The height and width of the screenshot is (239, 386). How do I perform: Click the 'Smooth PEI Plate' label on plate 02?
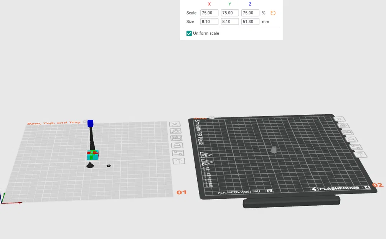[199, 132]
